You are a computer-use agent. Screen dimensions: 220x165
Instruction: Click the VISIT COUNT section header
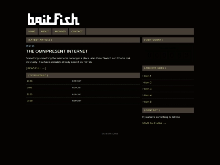pyautogui.click(x=168, y=40)
